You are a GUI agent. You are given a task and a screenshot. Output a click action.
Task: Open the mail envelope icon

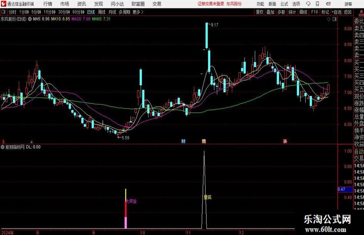point(328,4)
